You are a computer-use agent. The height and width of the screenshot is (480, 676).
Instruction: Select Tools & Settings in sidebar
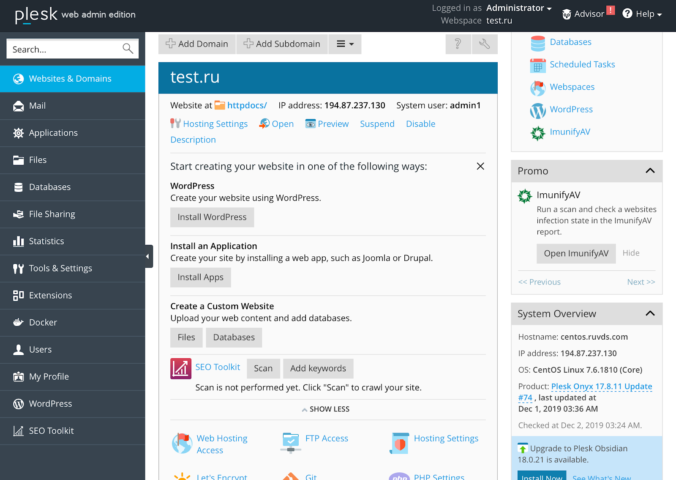[x=60, y=268]
